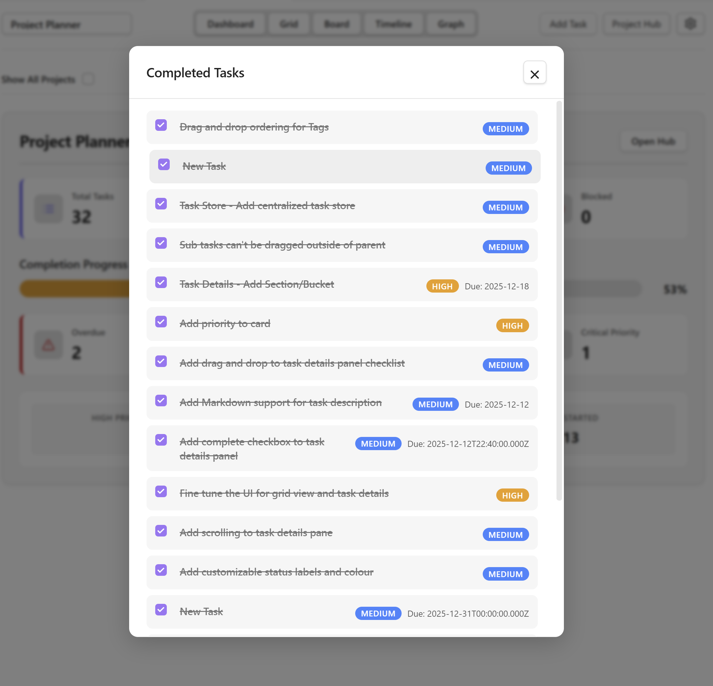This screenshot has height=686, width=713.
Task: Click the Project Planner selector field
Action: pos(67,25)
